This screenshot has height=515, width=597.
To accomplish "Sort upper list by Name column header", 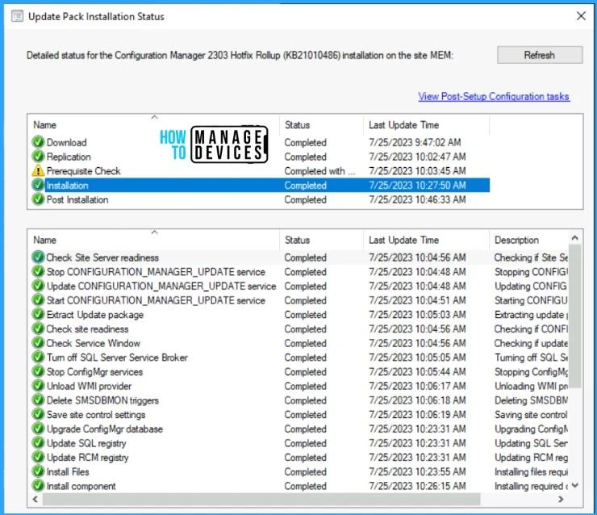I will (153, 125).
